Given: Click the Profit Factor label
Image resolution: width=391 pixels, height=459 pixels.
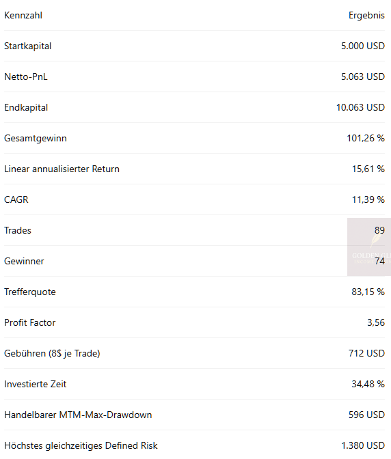Looking at the screenshot, I should tap(29, 322).
